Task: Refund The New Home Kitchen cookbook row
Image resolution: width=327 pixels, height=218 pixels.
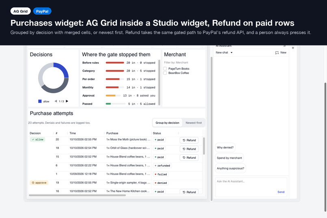Action: click(189, 192)
